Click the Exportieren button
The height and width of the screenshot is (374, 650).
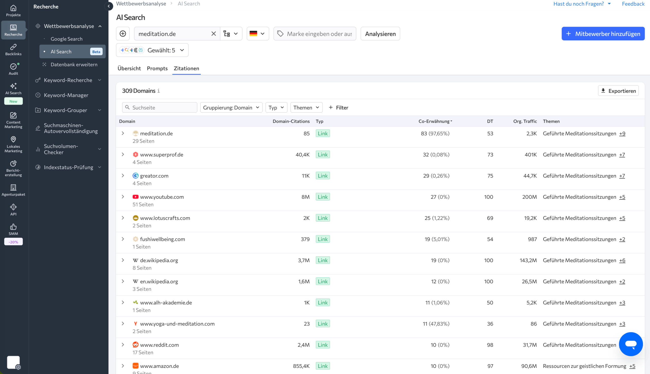tap(618, 91)
